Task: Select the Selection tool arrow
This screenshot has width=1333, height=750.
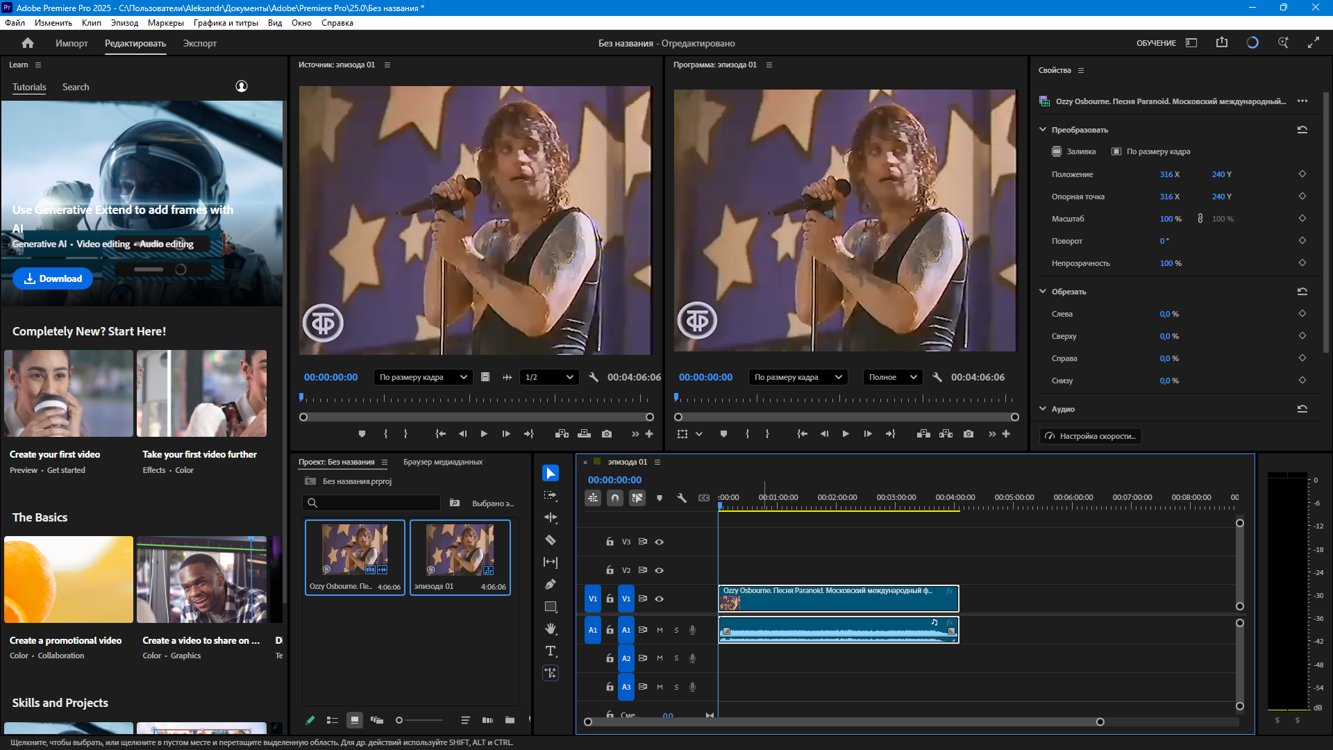Action: pyautogui.click(x=551, y=473)
